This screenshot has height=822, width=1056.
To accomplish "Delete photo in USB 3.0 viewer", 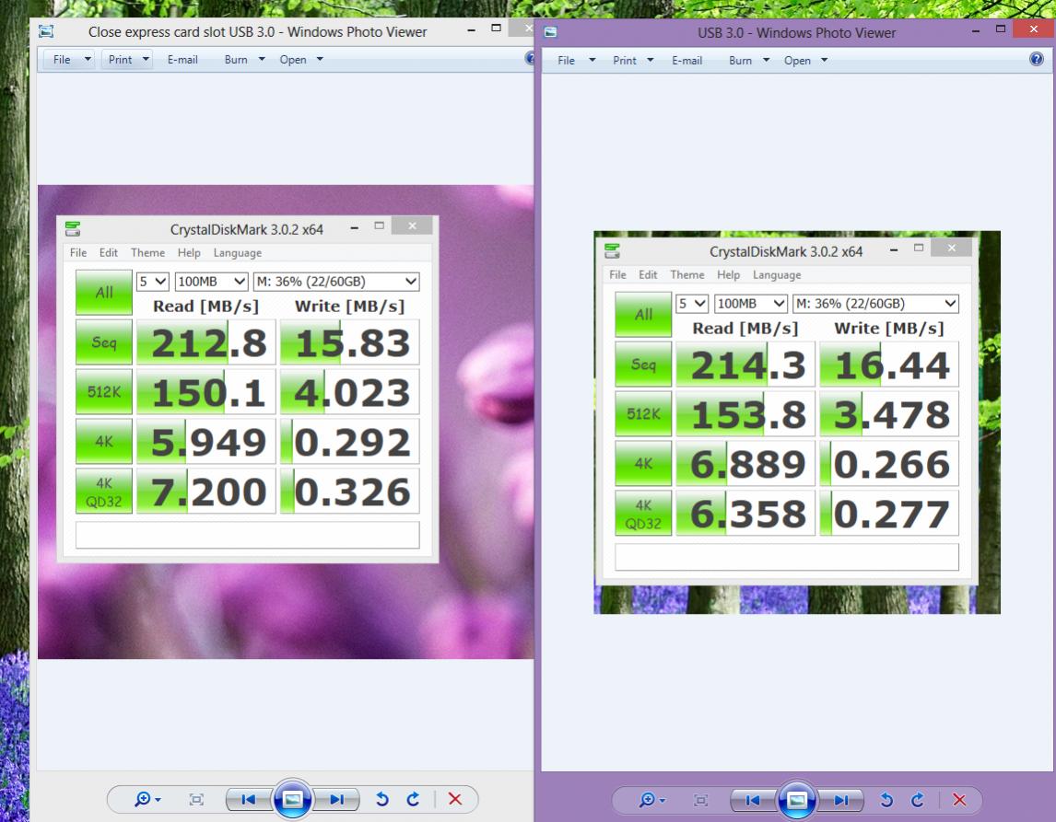I will pos(959,800).
